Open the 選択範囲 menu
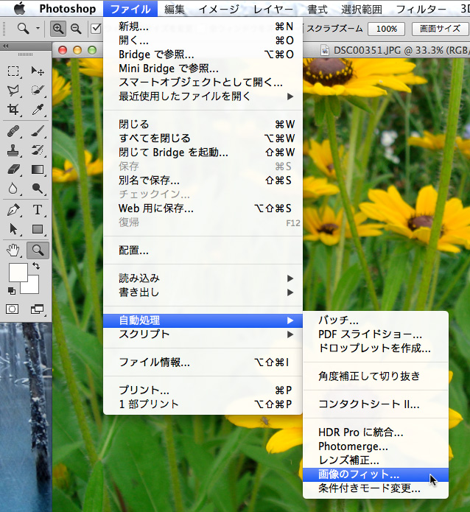The height and width of the screenshot is (512, 470). pos(362,9)
